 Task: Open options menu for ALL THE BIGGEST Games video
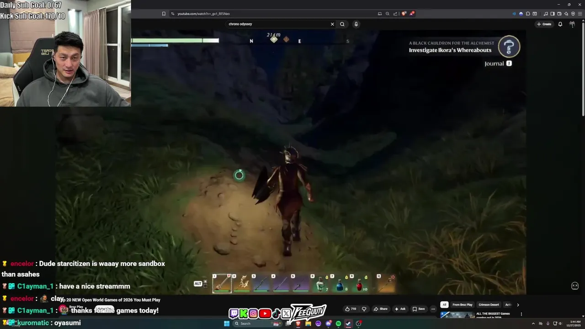coord(521,314)
